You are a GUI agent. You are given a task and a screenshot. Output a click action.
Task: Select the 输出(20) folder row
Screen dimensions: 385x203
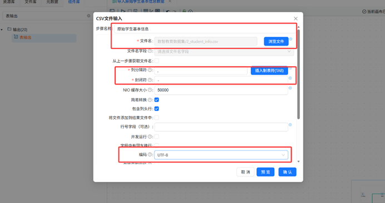coord(20,29)
